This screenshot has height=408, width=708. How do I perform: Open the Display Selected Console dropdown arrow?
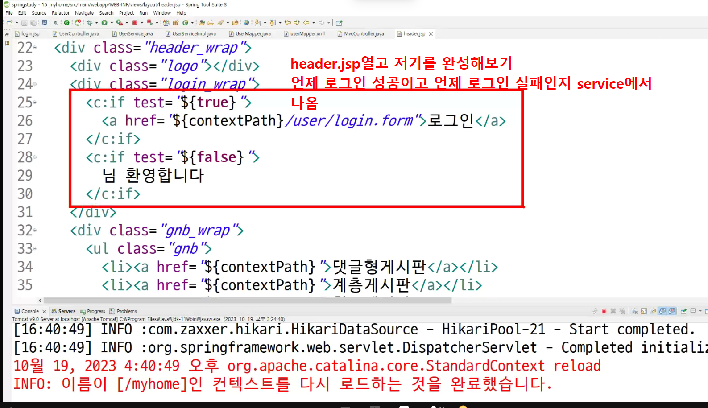coord(700,311)
